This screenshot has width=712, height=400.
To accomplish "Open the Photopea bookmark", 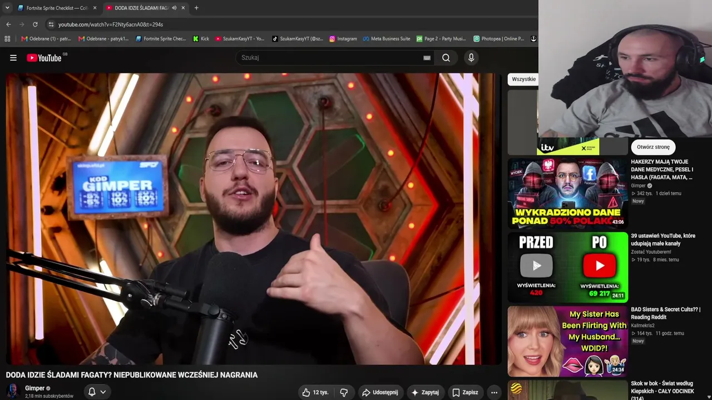I will [x=498, y=39].
